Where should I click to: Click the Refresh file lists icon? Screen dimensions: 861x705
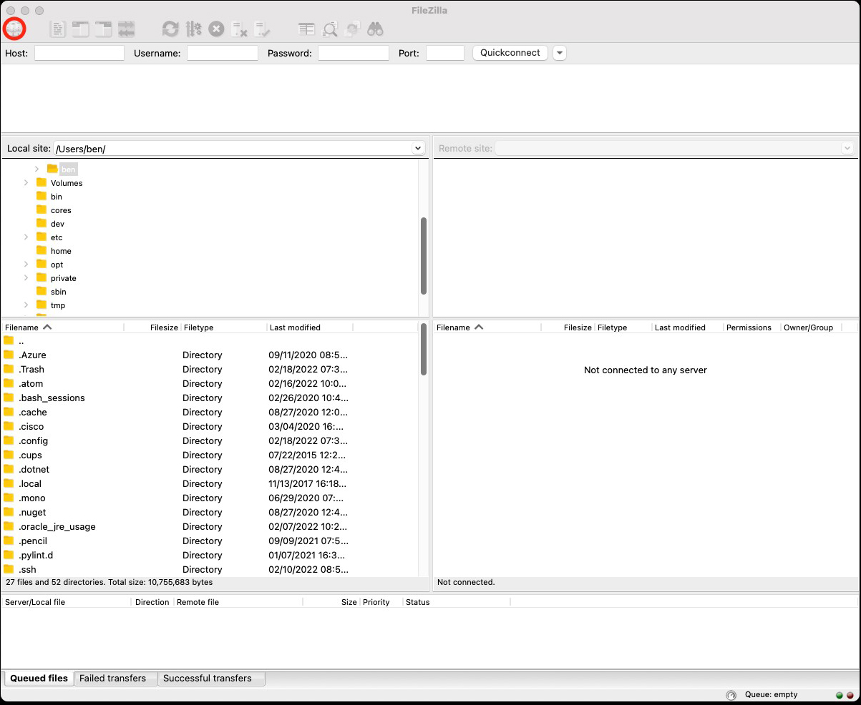(170, 29)
